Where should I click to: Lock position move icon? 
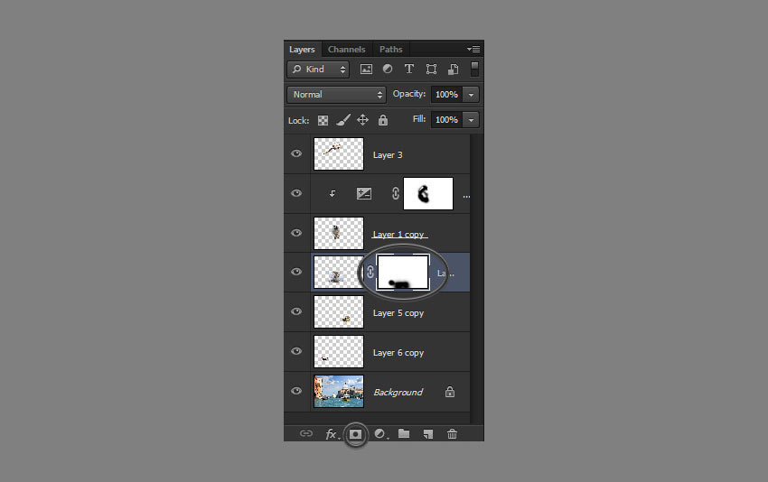click(x=362, y=120)
